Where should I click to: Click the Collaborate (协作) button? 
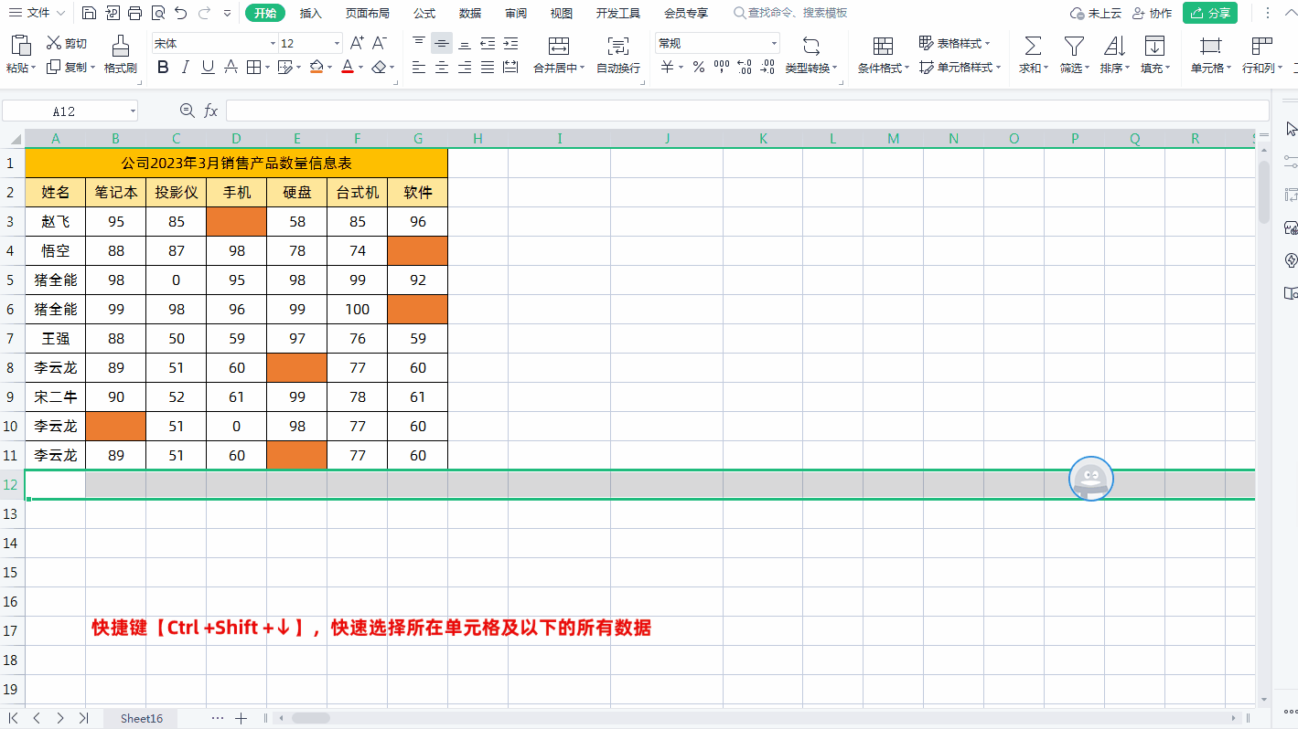(x=1152, y=13)
